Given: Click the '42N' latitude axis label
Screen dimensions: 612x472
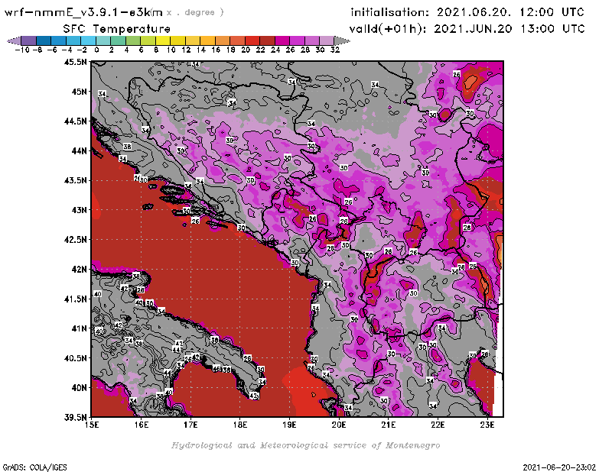Looking at the screenshot, I should (79, 270).
